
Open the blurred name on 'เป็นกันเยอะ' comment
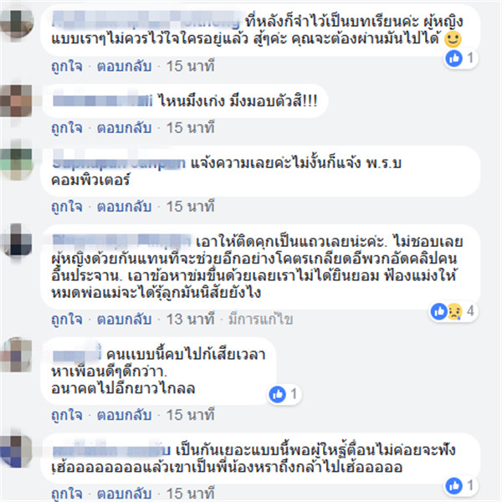click(x=111, y=451)
